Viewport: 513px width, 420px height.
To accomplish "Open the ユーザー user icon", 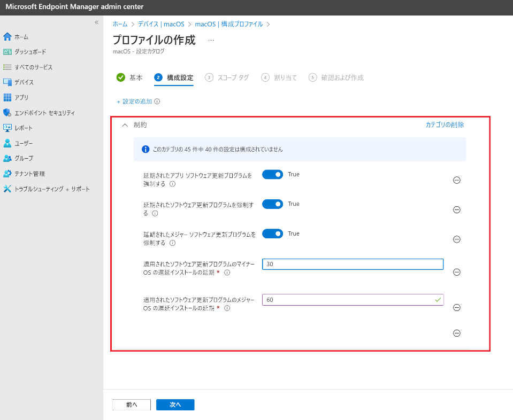I will pyautogui.click(x=7, y=143).
